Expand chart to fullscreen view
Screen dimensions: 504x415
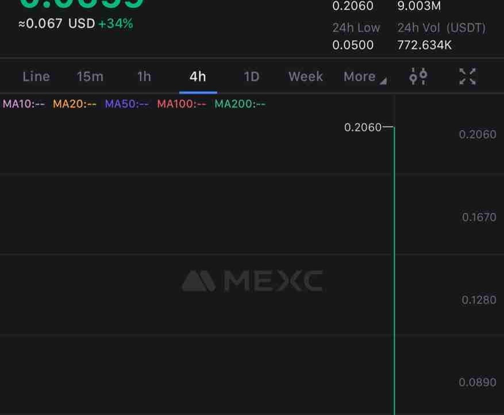tap(467, 76)
